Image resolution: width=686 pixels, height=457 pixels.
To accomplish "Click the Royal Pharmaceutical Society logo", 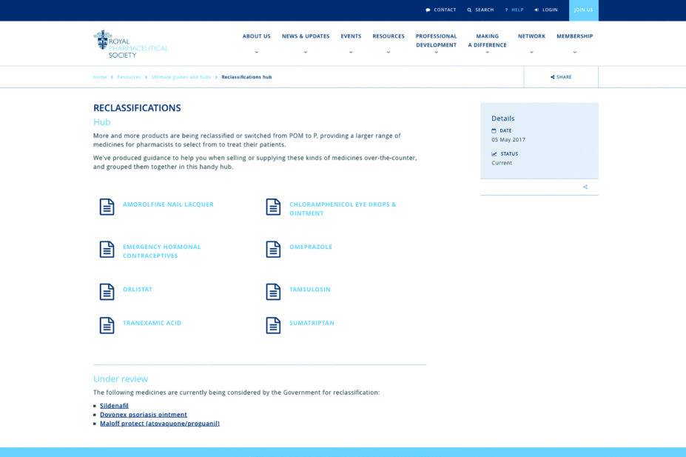I will coord(130,44).
